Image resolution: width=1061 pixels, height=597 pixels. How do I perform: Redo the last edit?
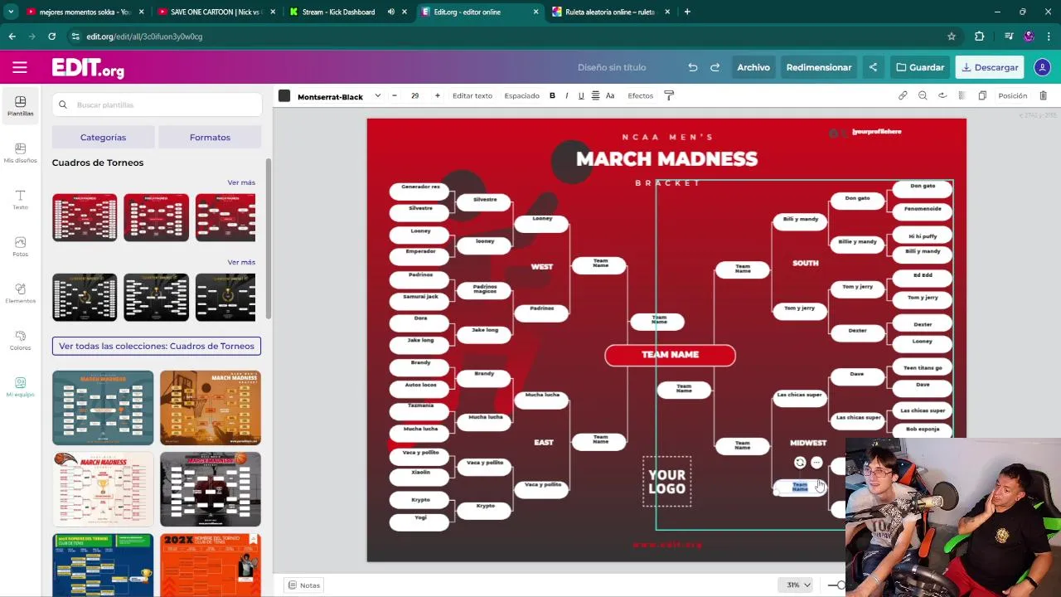click(x=715, y=67)
